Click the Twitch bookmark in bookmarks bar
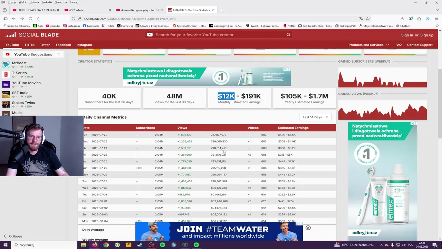The image size is (442, 249). [108, 26]
